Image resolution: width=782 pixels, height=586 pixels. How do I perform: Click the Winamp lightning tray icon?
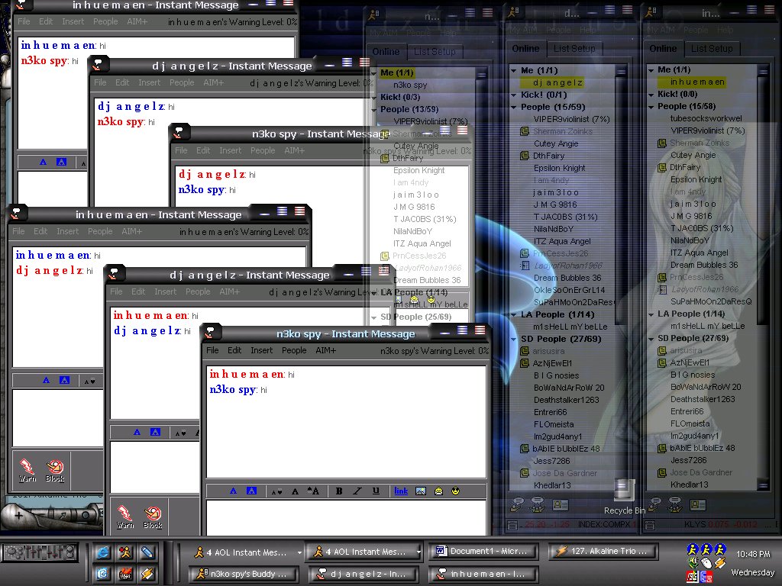point(720,563)
